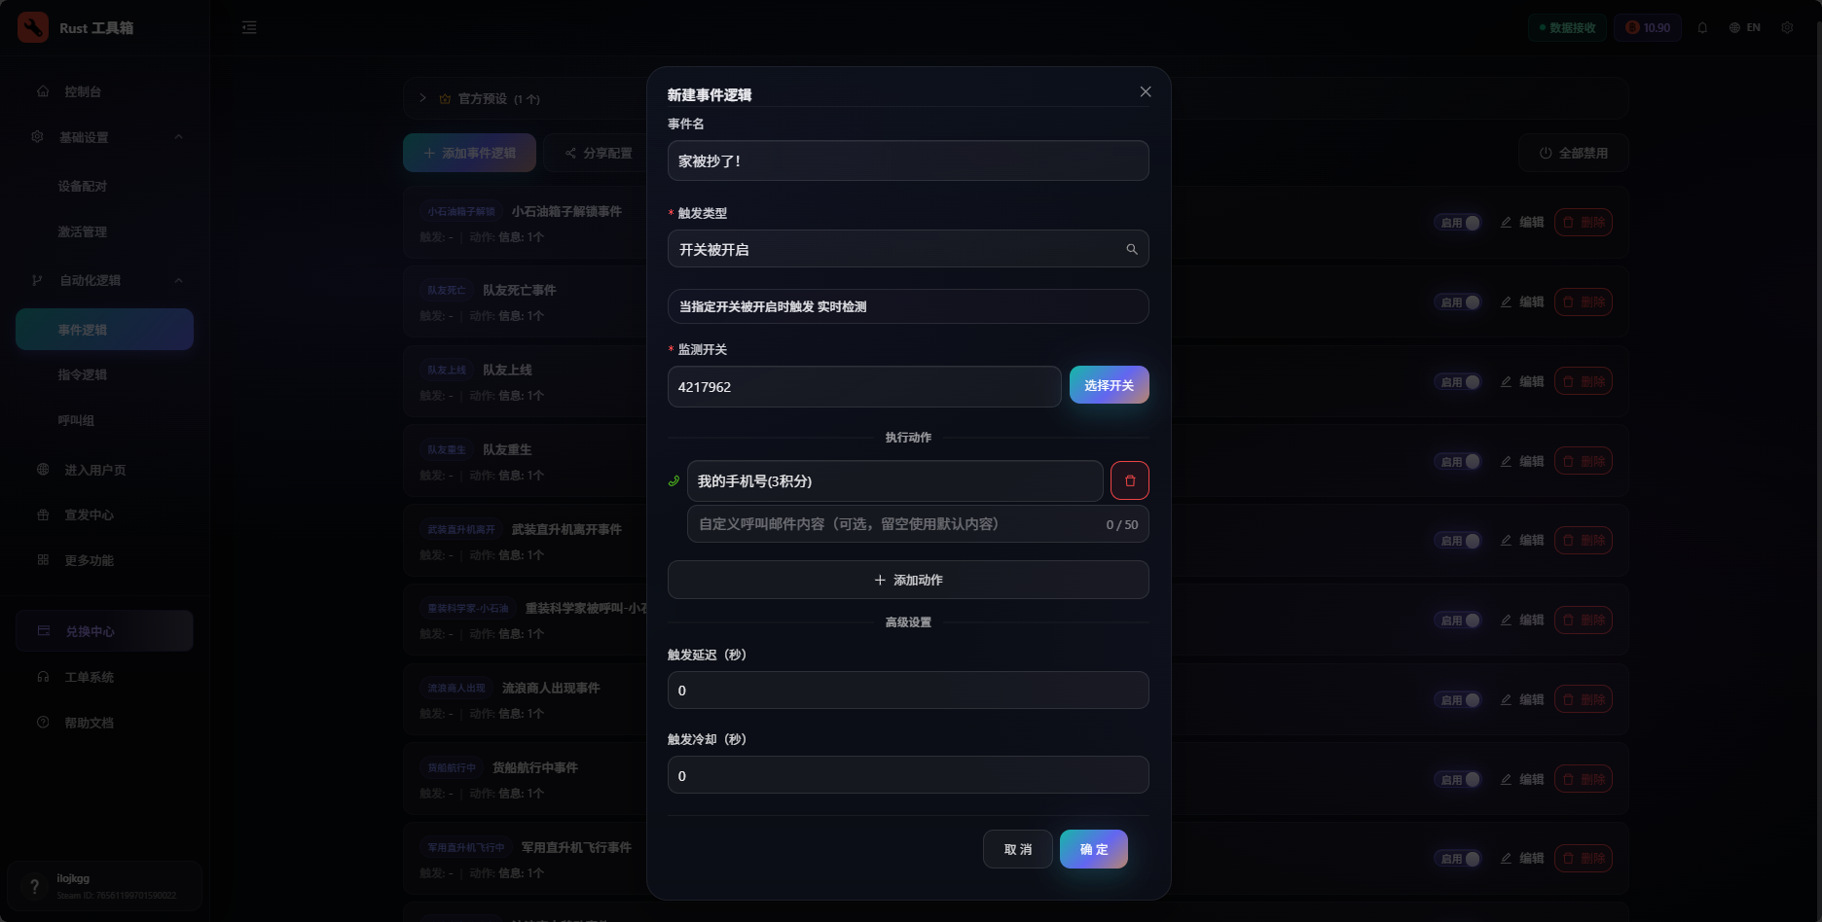
Task: Cancel the dialog with 取消
Action: tap(1018, 849)
